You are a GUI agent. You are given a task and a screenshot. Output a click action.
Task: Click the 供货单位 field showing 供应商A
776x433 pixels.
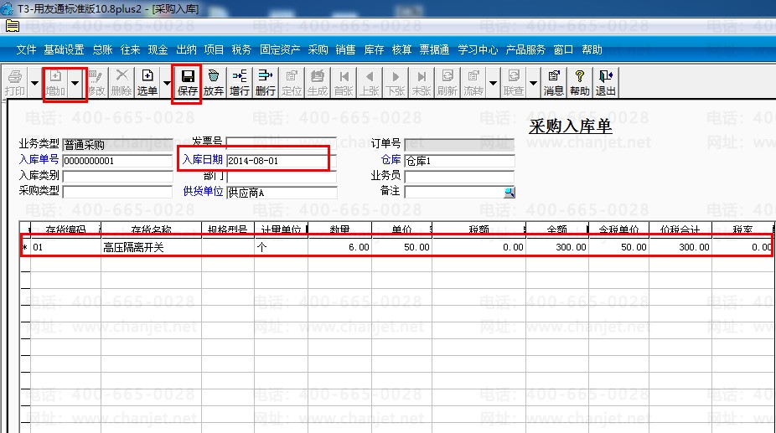click(x=281, y=193)
